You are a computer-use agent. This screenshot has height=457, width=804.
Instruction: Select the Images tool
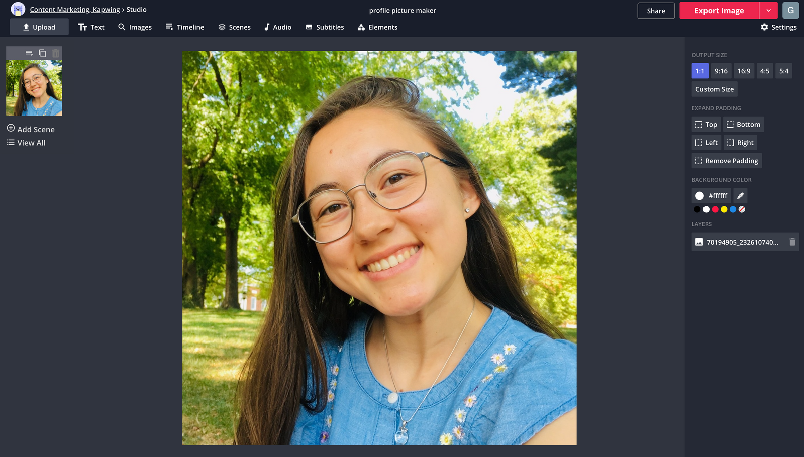(x=135, y=27)
